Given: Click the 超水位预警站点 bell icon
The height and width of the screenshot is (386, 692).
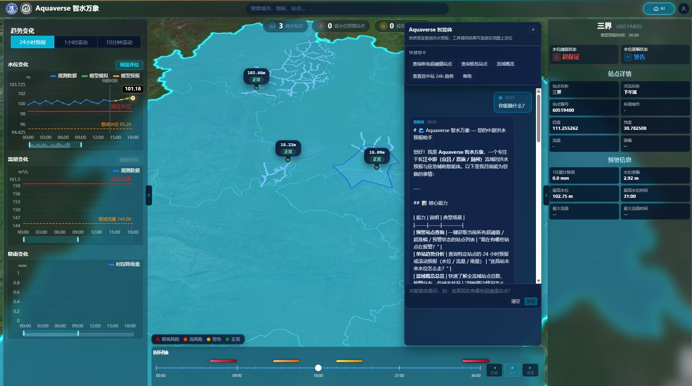Looking at the screenshot, I should (321, 26).
